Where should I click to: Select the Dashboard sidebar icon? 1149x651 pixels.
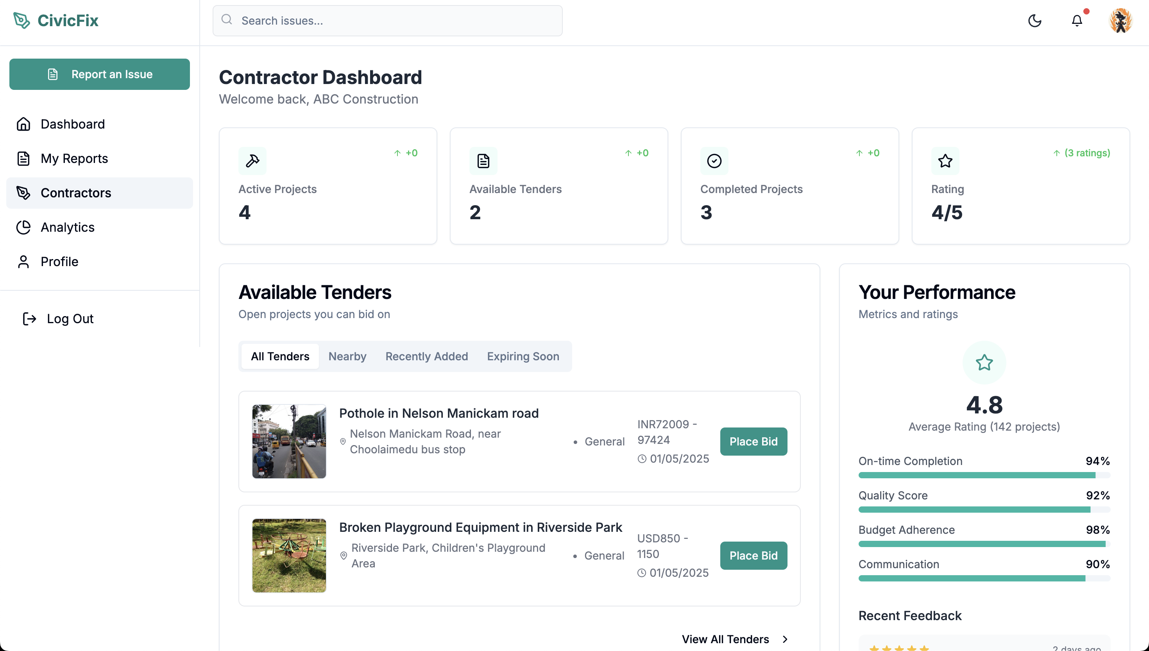[23, 124]
